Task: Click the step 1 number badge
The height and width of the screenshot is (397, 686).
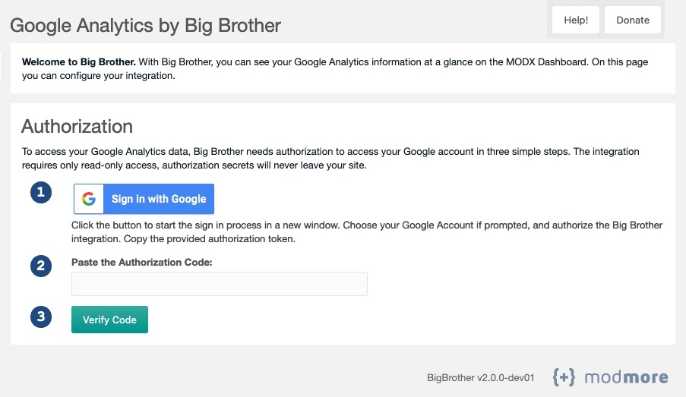Action: pos(41,192)
